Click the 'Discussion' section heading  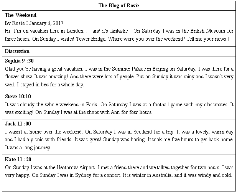(17, 51)
